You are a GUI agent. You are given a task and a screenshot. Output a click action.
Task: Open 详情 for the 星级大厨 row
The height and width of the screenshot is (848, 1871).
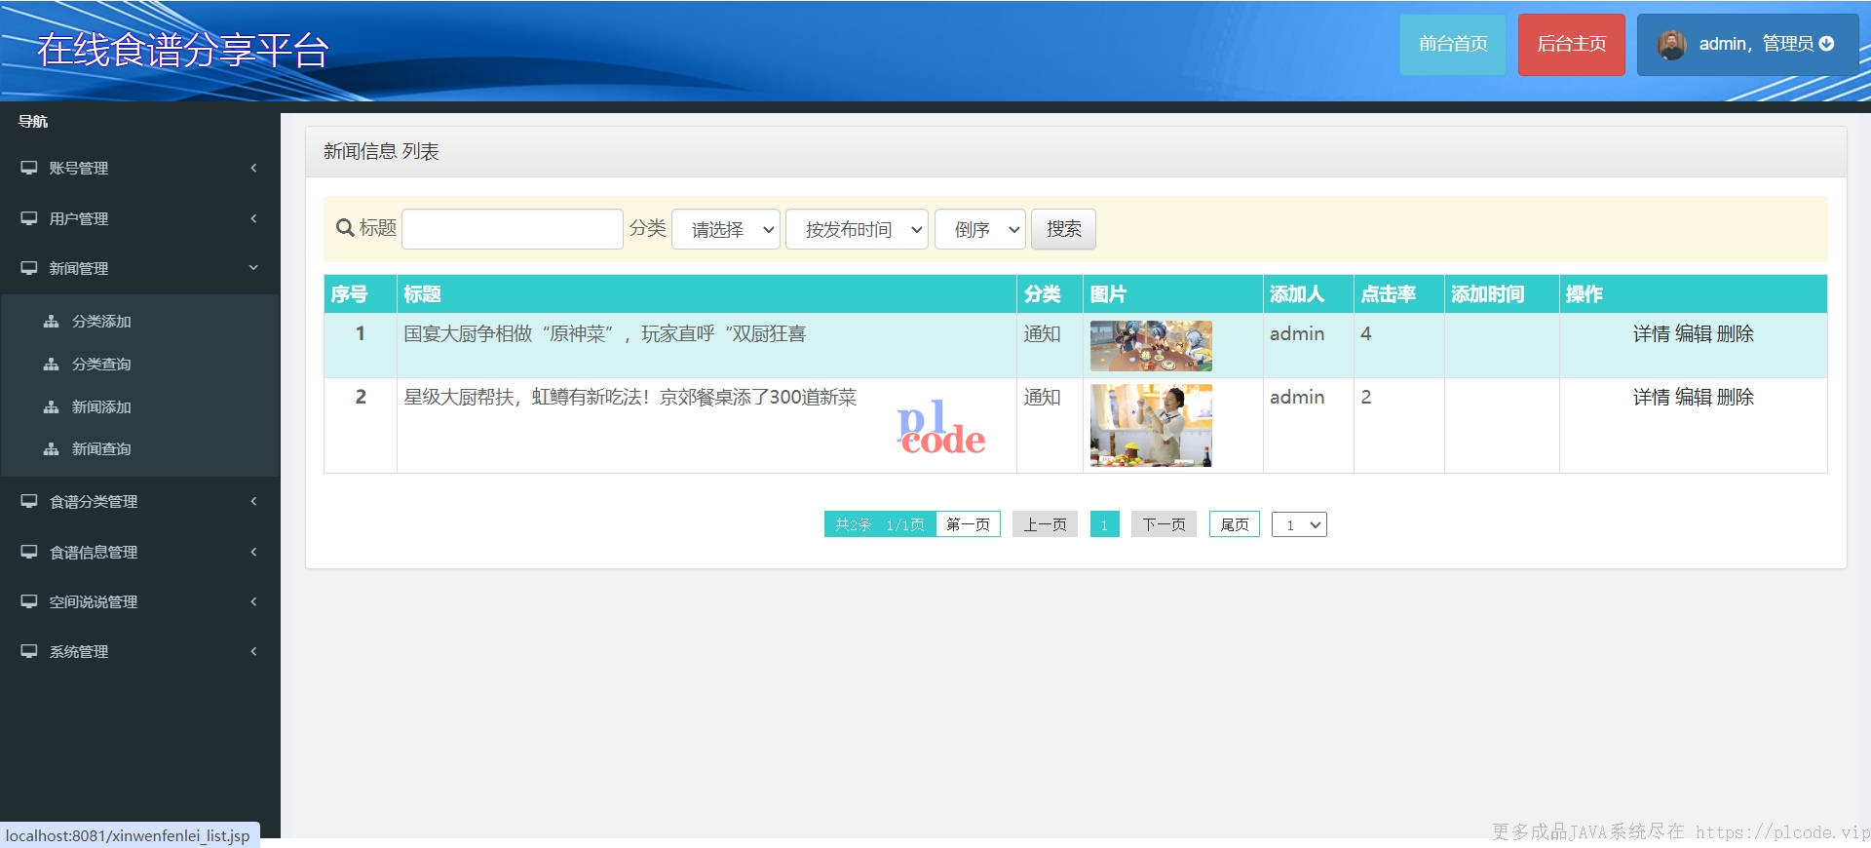tap(1652, 397)
